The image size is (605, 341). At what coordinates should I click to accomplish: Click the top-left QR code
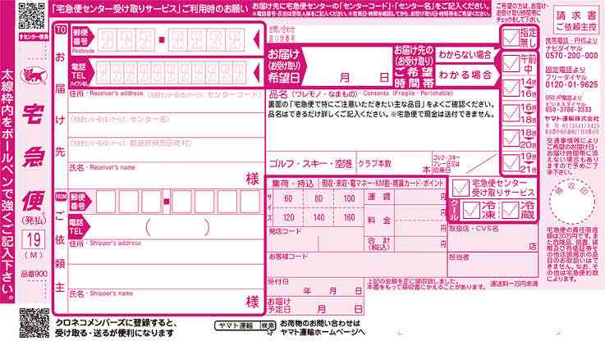tap(28, 14)
